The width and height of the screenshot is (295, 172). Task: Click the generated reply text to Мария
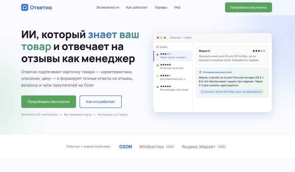[x=231, y=81]
